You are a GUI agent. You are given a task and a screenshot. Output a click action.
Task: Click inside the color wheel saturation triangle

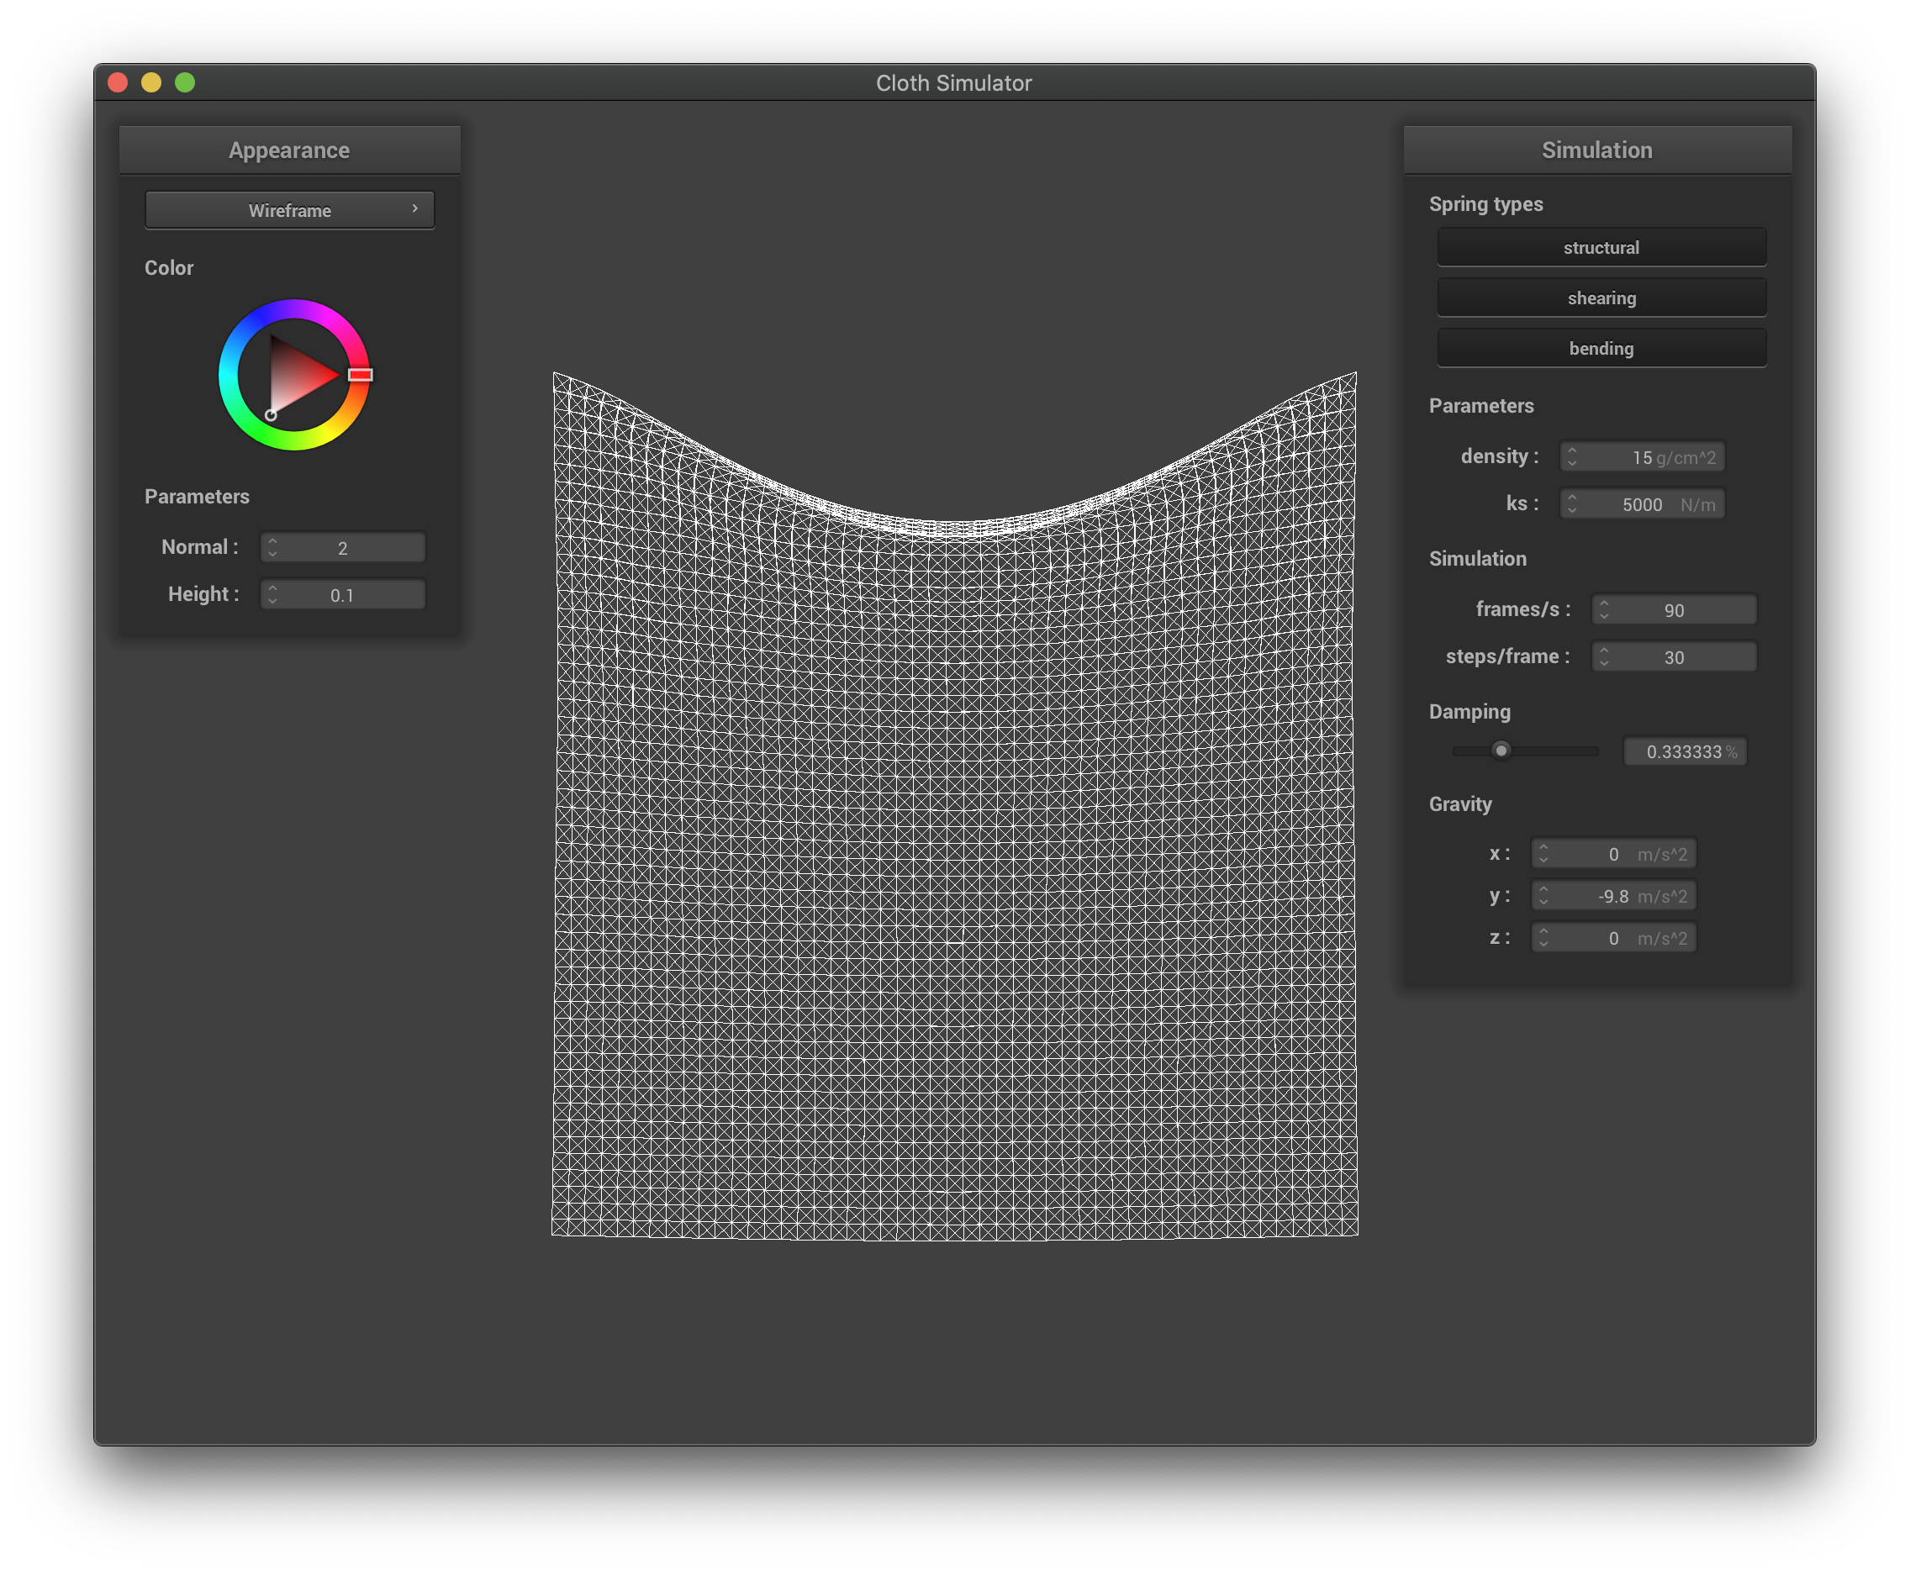click(294, 376)
